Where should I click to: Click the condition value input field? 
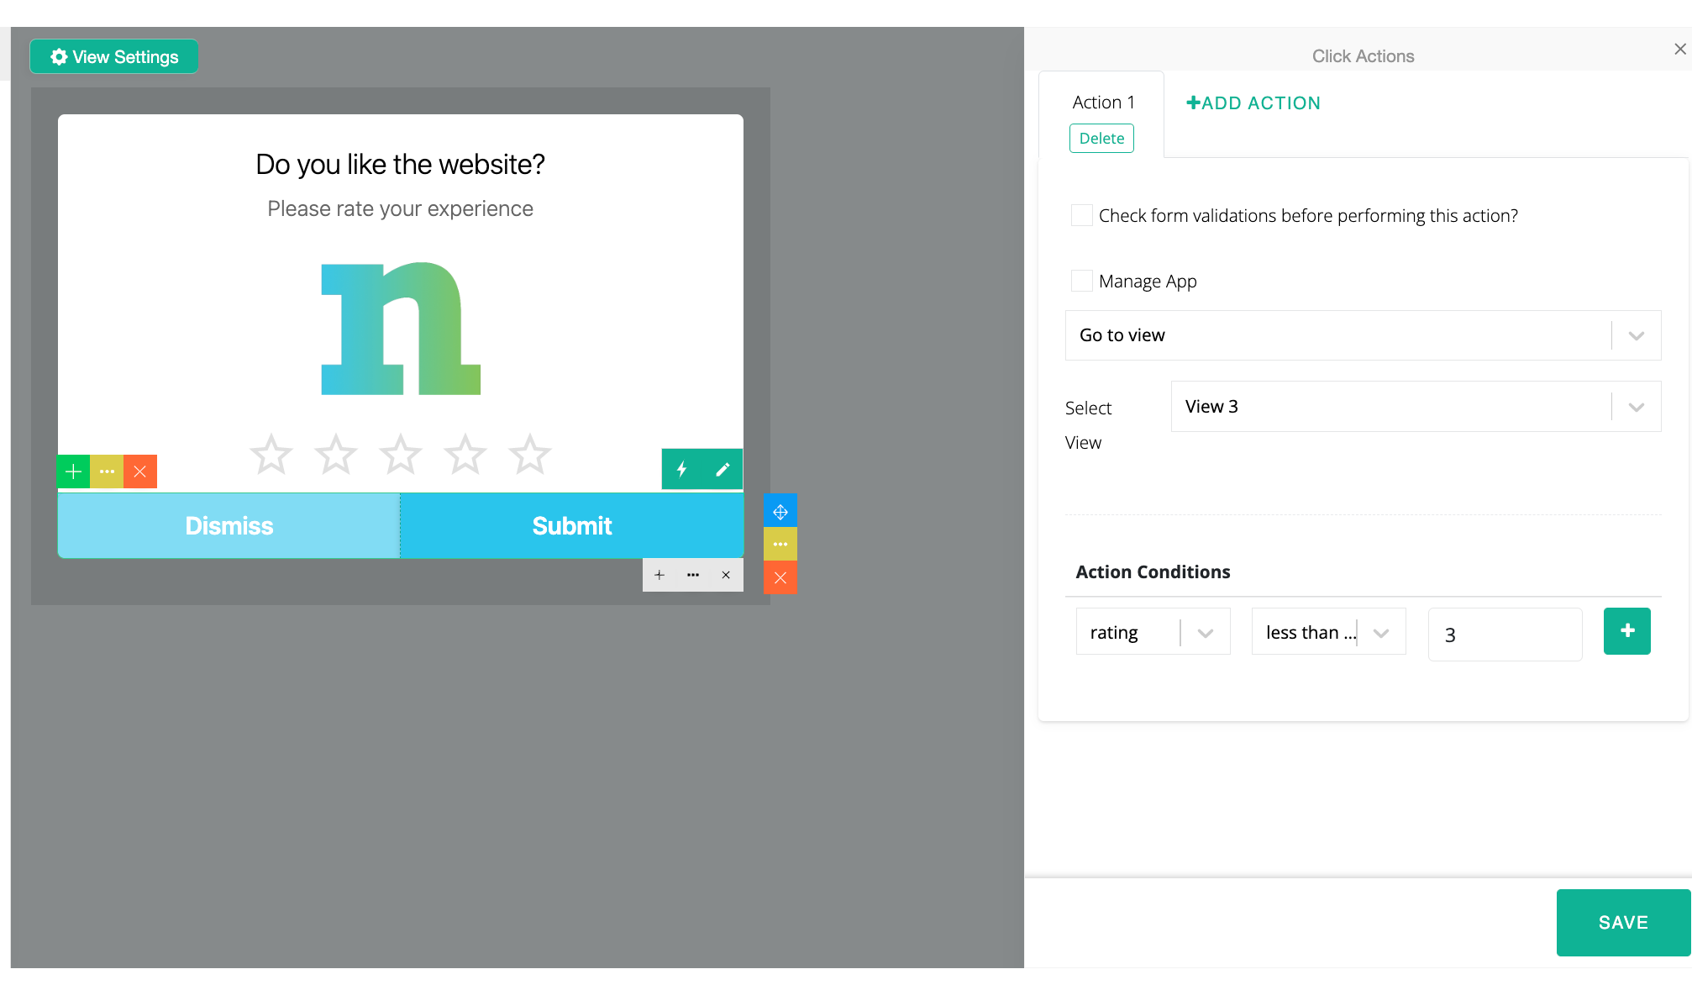[1504, 635]
